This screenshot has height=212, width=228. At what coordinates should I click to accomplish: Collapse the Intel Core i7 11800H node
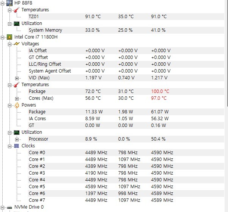(x=3, y=37)
